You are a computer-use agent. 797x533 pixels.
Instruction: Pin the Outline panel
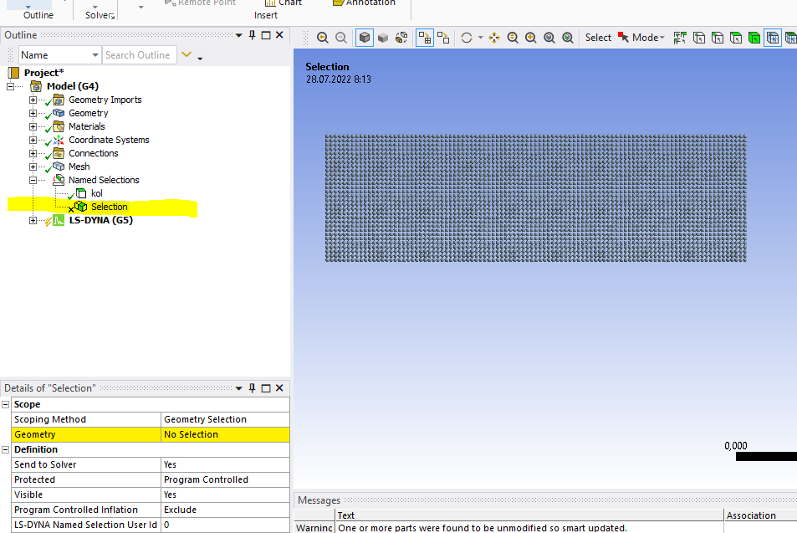252,35
